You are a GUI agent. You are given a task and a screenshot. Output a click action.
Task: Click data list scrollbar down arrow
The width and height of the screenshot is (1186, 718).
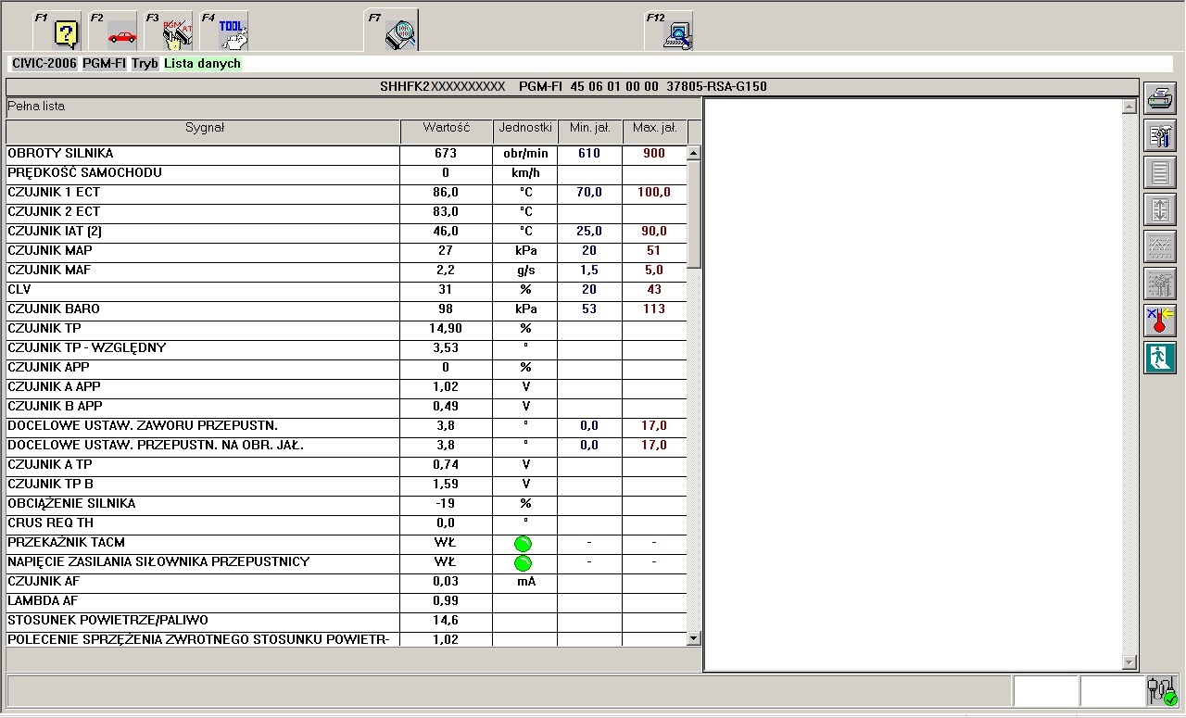(694, 638)
